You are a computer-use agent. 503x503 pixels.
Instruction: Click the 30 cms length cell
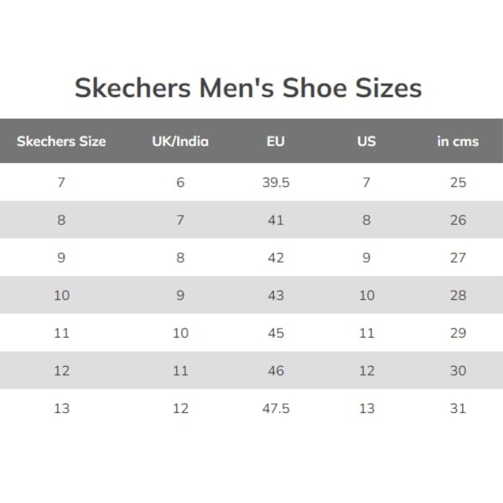[458, 370]
